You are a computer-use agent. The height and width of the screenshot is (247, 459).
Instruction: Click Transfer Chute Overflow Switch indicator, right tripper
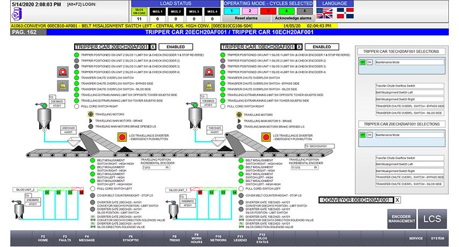223,78
